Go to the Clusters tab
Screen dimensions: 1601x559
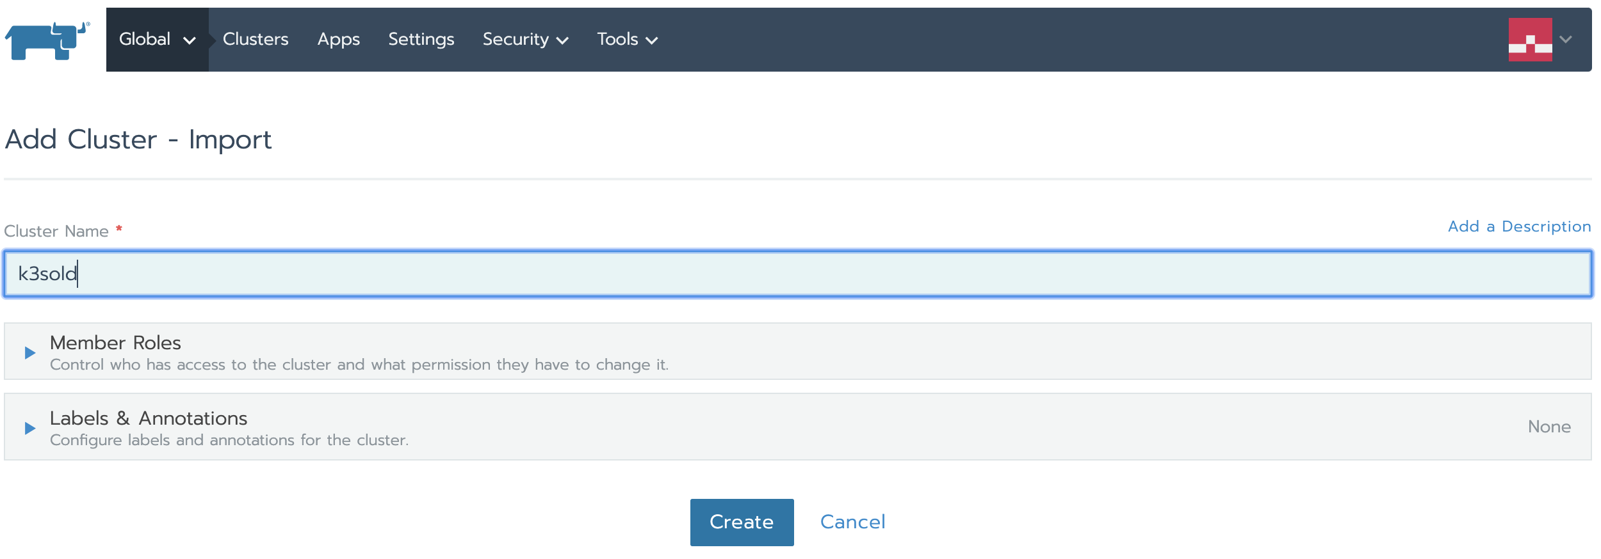(x=256, y=40)
